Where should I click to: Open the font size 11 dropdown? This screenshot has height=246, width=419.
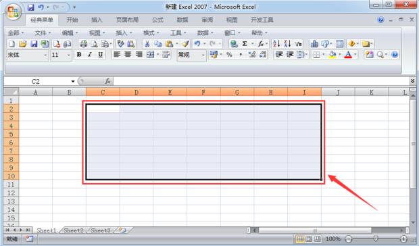point(61,55)
